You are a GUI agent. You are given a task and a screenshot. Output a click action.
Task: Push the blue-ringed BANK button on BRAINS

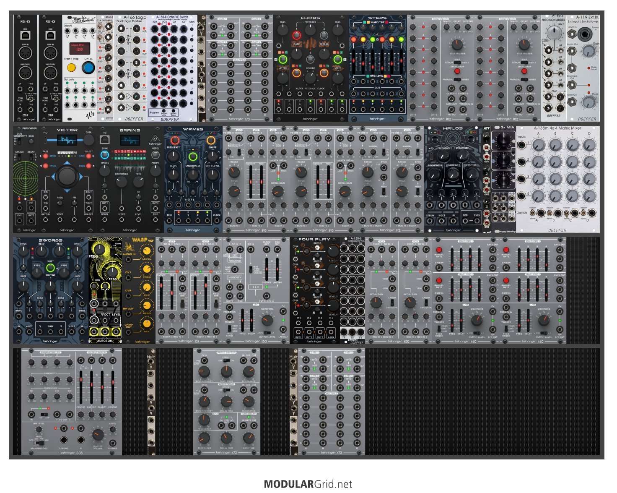coord(105,155)
